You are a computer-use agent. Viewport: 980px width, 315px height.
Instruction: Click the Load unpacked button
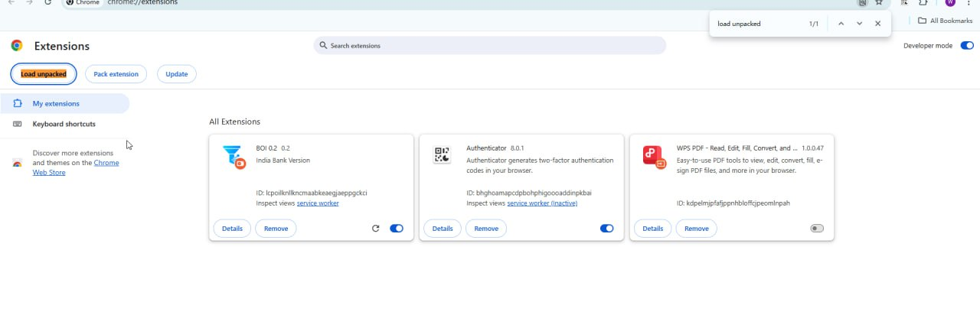coord(43,74)
